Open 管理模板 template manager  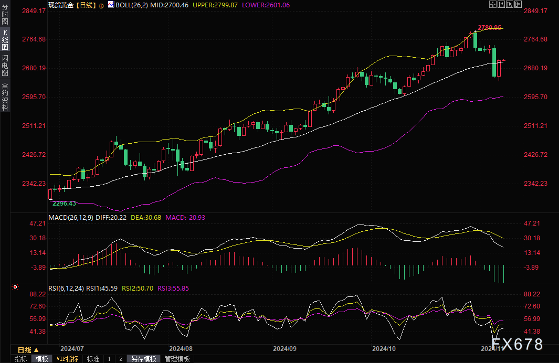pyautogui.click(x=177, y=359)
